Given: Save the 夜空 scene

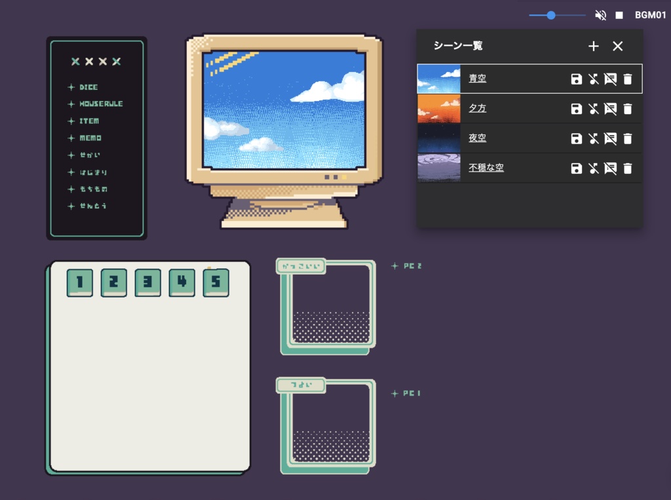Looking at the screenshot, I should pos(577,139).
